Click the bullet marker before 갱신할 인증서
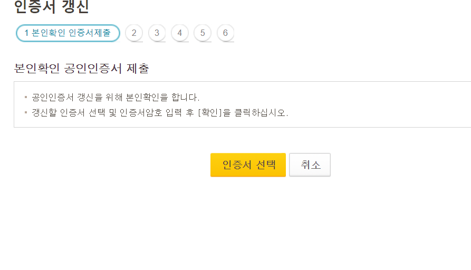Screen dimensions: 471x270 26,112
